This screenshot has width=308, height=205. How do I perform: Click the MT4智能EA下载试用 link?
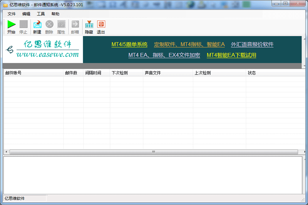point(231,55)
